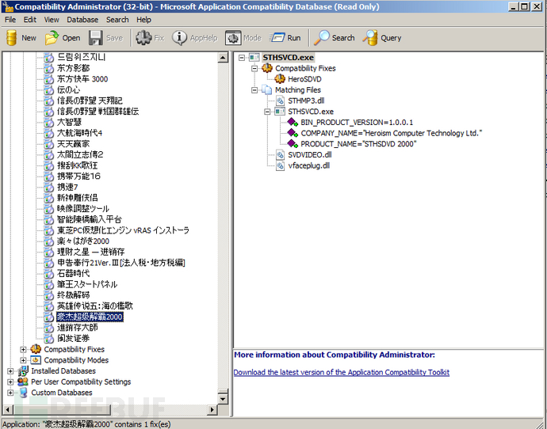Screen dimensions: 547x429
Task: Click the Matching Files folder icon
Action: click(267, 90)
